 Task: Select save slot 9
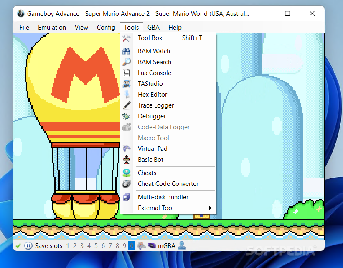point(124,246)
